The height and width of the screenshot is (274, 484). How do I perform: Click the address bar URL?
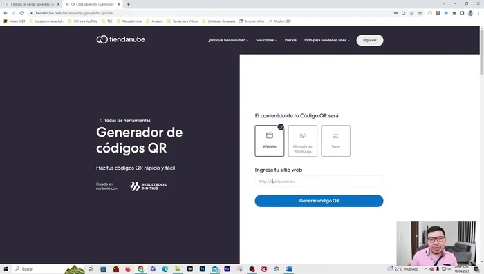pos(74,13)
